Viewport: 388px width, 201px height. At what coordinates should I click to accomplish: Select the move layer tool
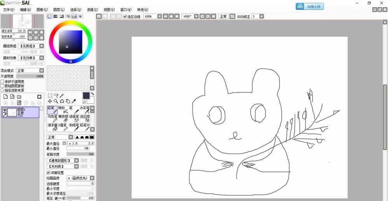[50, 101]
